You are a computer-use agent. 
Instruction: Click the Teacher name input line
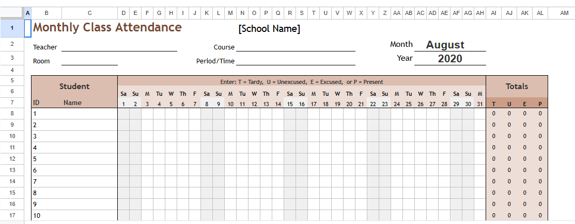[119, 47]
